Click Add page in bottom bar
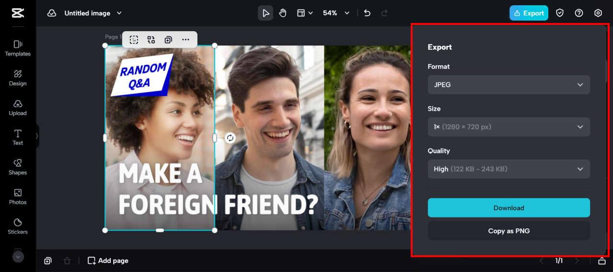613x272 pixels. click(x=108, y=261)
